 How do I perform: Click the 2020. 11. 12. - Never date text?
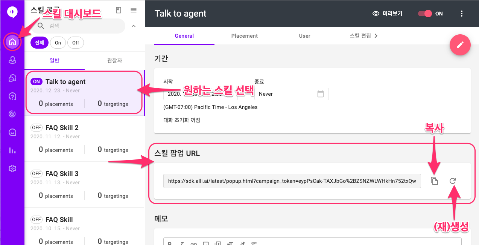coord(55,136)
